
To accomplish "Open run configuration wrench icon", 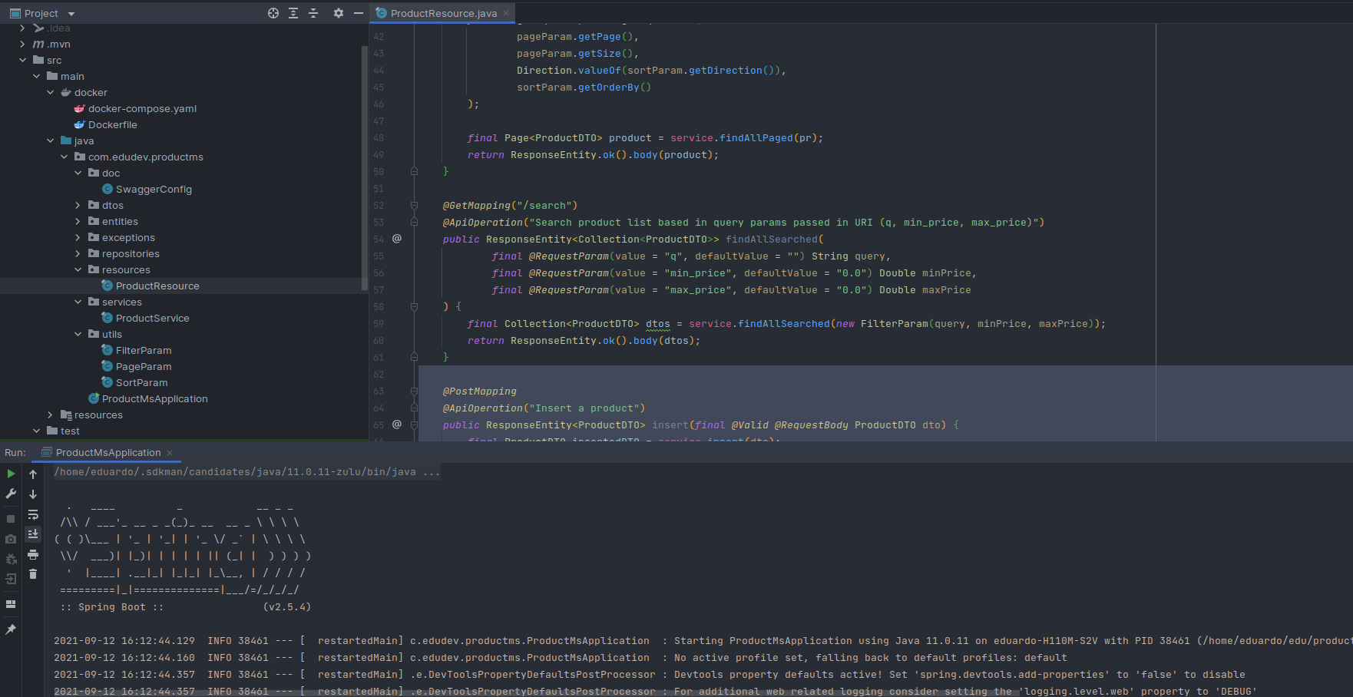I will click(11, 494).
